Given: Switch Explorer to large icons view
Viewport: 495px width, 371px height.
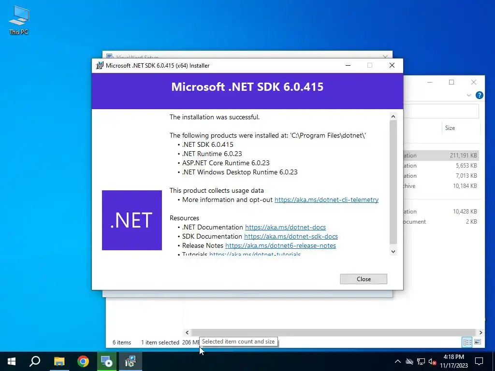Looking at the screenshot, I should 477,342.
